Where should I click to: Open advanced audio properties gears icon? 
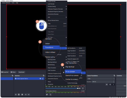(47, 95)
